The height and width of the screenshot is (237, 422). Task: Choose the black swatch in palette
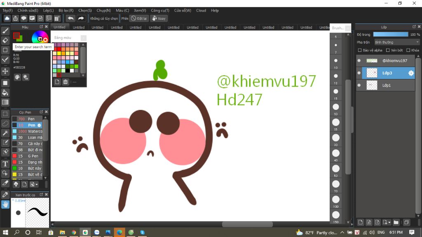68,71
